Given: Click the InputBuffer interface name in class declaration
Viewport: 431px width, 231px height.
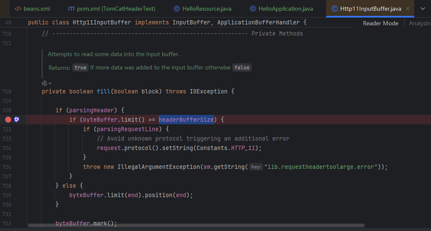Looking at the screenshot, I should point(191,22).
